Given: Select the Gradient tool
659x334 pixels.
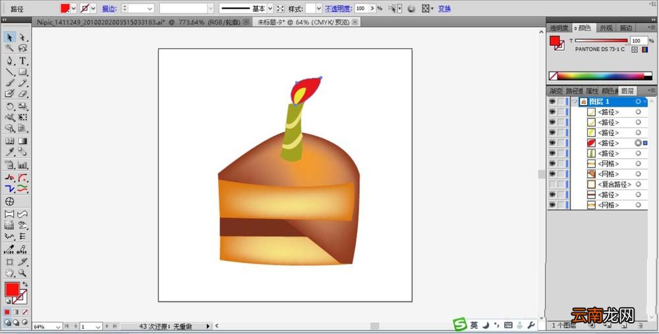Looking at the screenshot, I should (x=22, y=141).
